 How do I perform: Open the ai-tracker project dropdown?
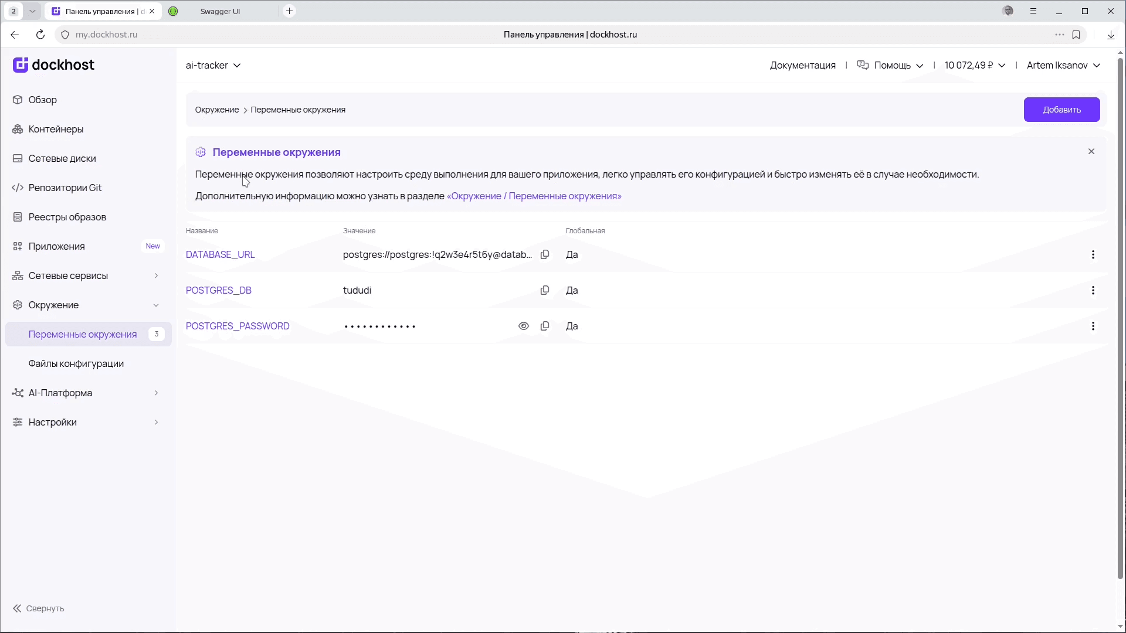pos(213,65)
